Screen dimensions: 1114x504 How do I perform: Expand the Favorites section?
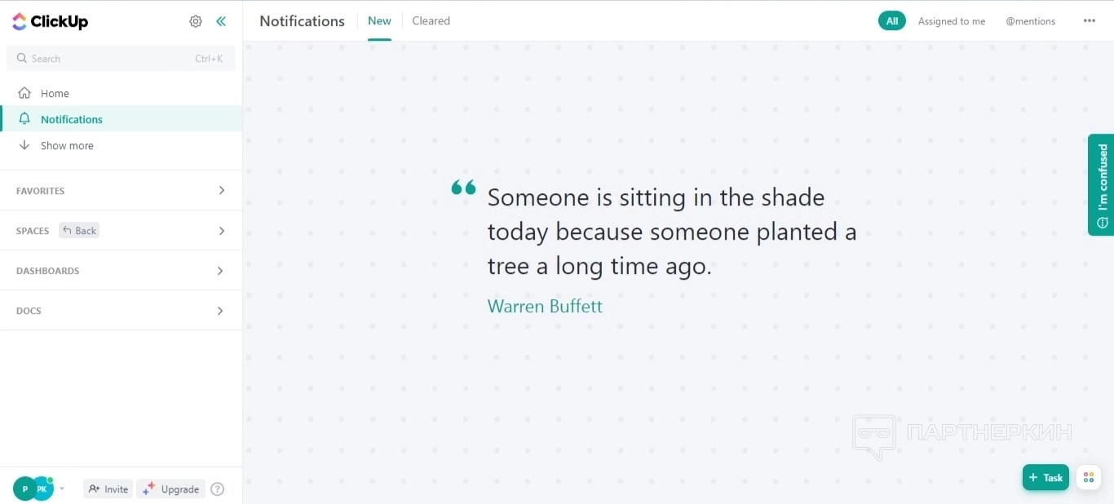[221, 191]
